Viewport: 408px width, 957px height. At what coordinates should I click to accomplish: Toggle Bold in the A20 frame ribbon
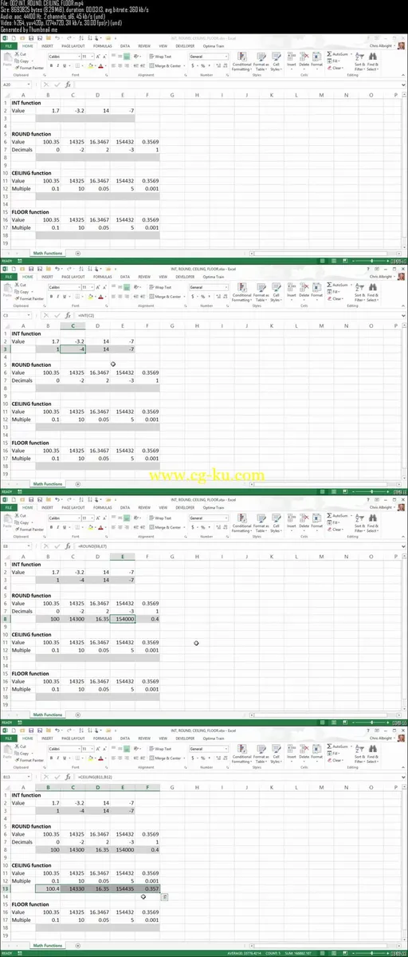coord(50,67)
